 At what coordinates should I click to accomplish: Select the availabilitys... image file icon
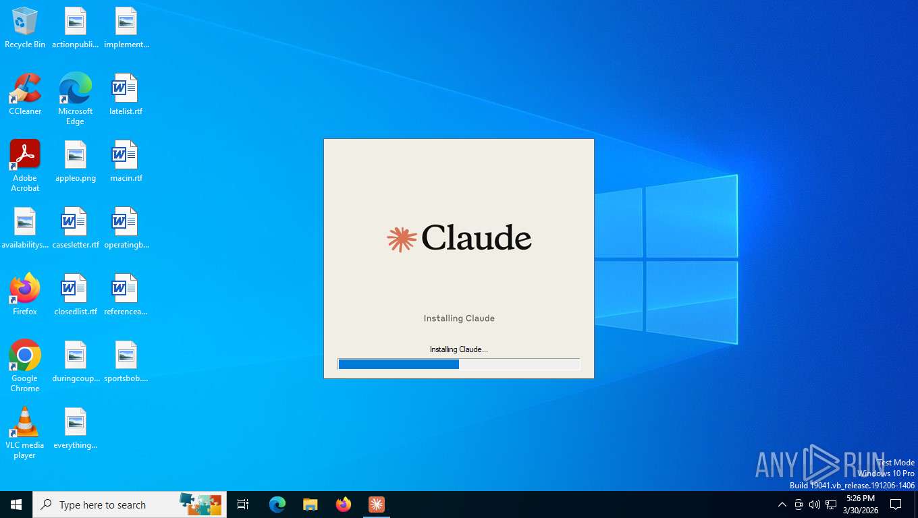tap(25, 229)
